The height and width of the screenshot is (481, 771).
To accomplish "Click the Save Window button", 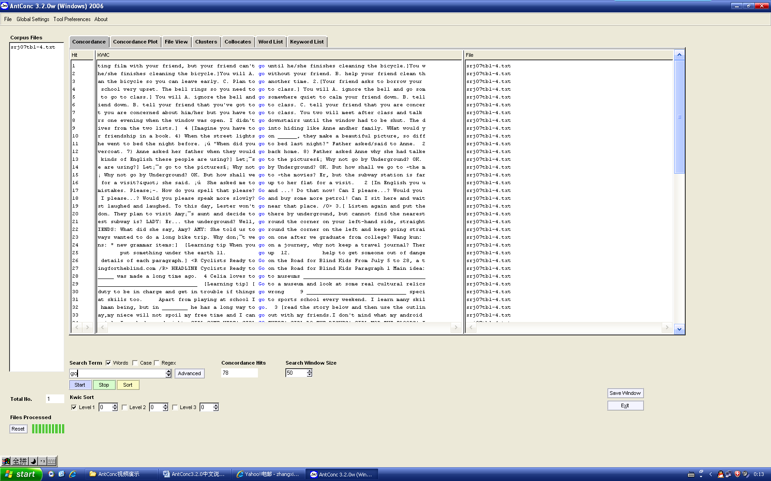I will tap(625, 393).
